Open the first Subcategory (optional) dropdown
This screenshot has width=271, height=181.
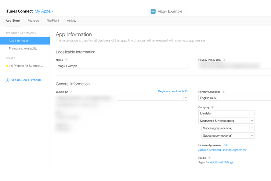tap(228, 128)
